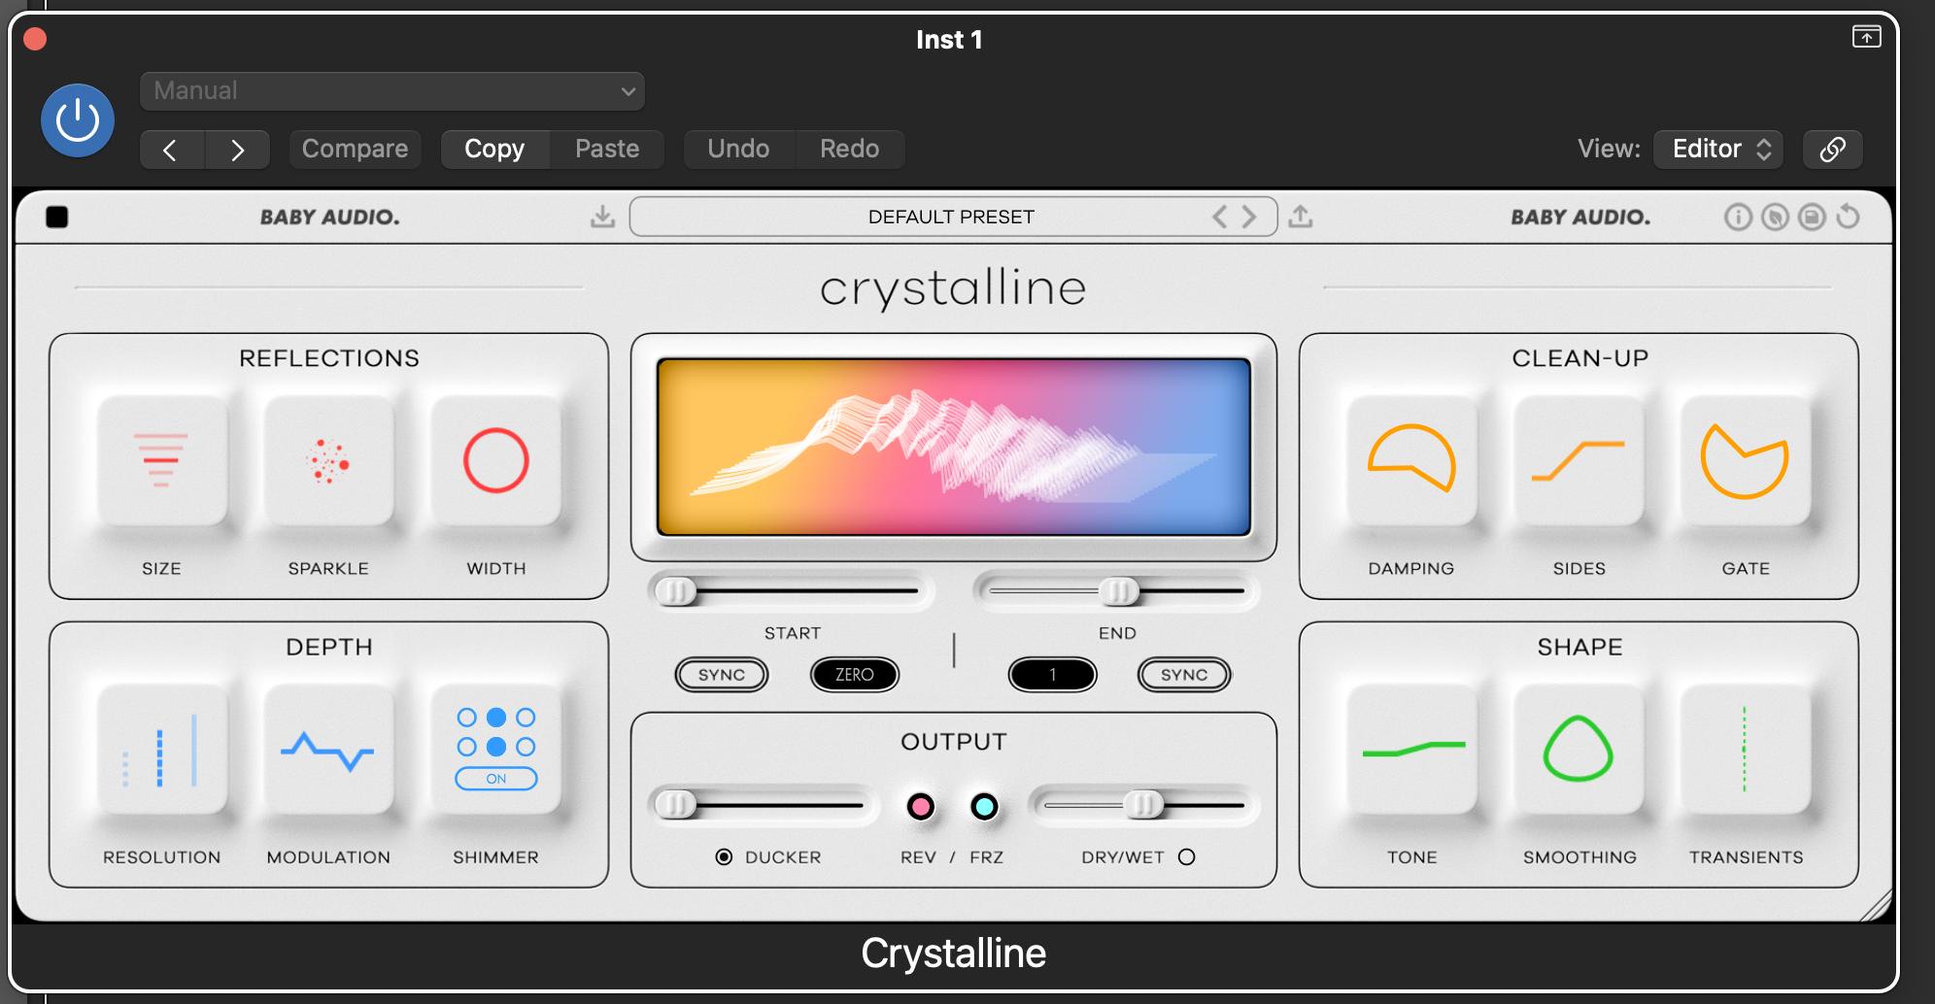Click the Start SYNC button

coord(722,675)
